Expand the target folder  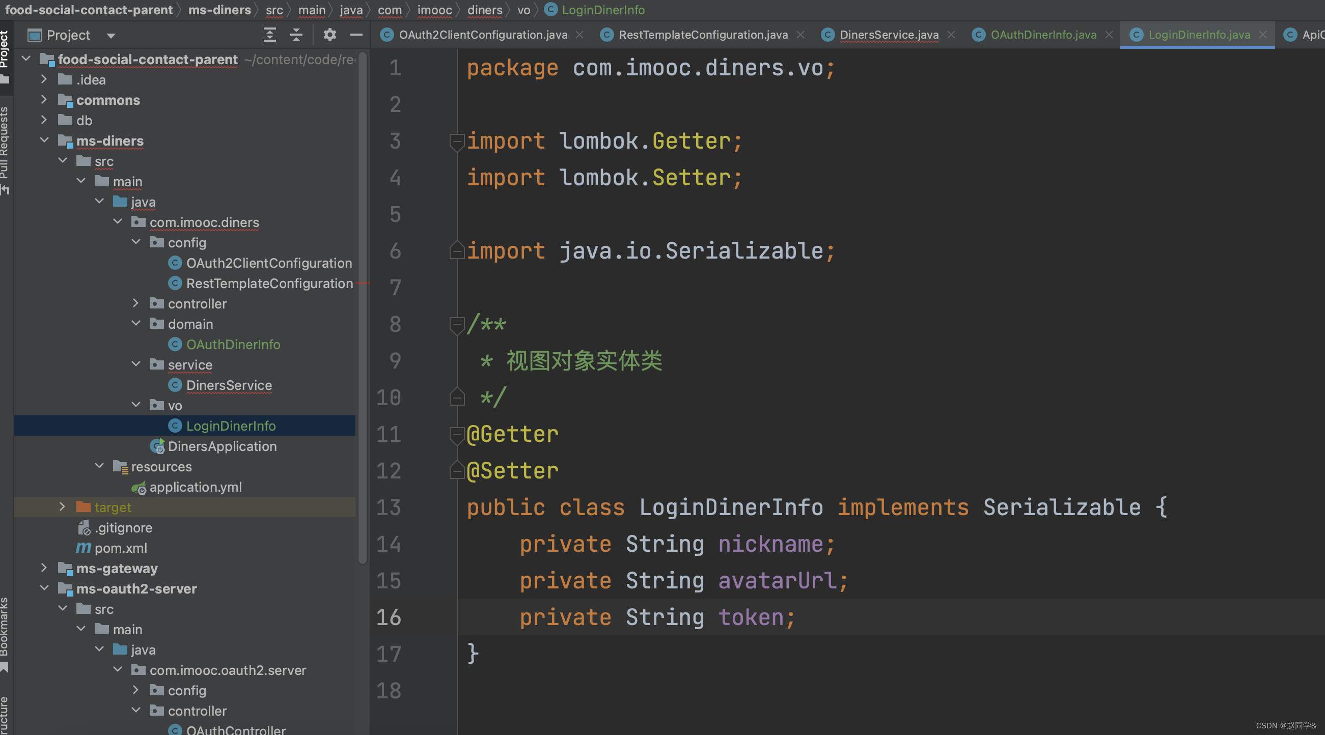pyautogui.click(x=62, y=507)
